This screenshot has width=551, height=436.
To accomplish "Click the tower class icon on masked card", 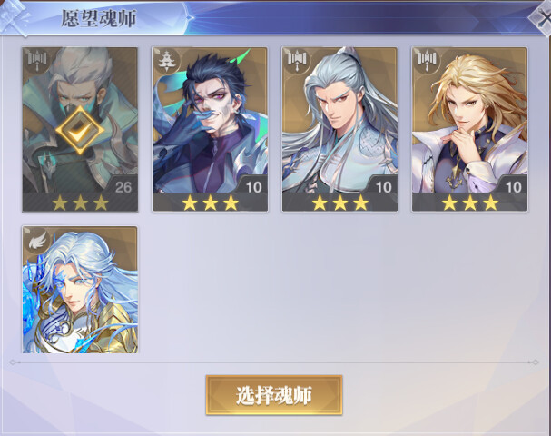I will pos(36,60).
